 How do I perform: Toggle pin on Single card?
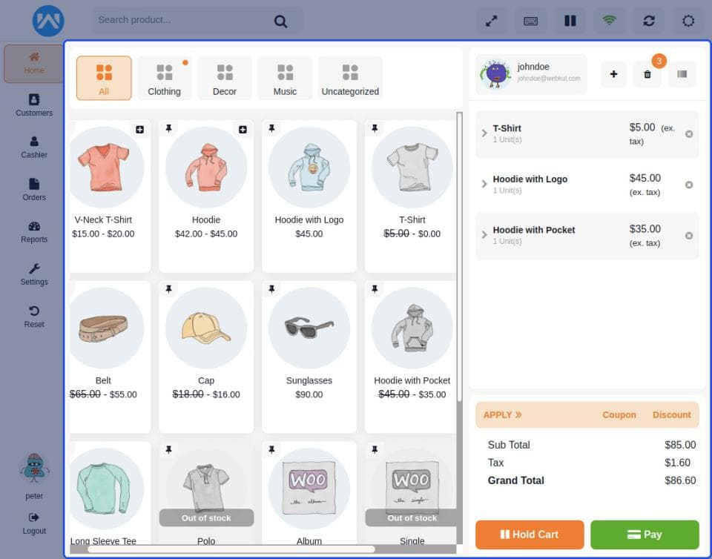[x=375, y=450]
